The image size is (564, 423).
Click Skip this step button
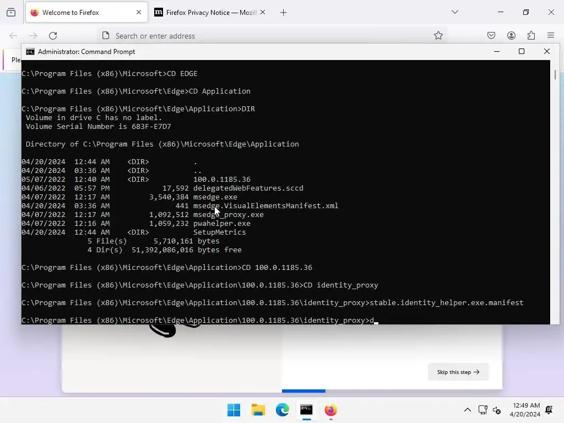pyautogui.click(x=458, y=372)
